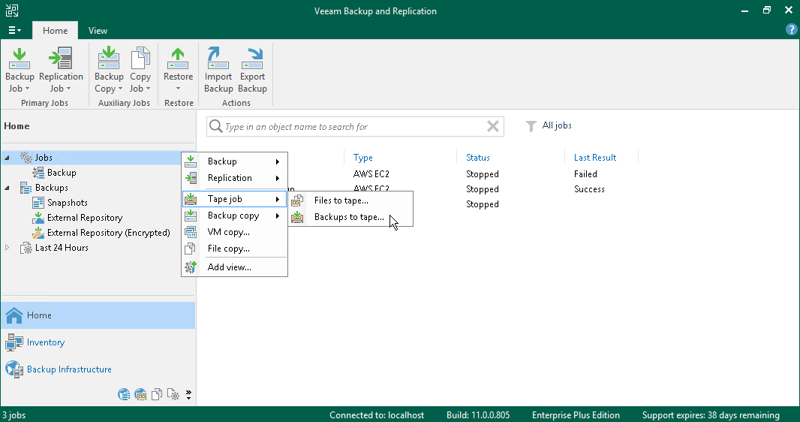Select Backups to tape menu entry
The height and width of the screenshot is (422, 800).
click(x=348, y=218)
